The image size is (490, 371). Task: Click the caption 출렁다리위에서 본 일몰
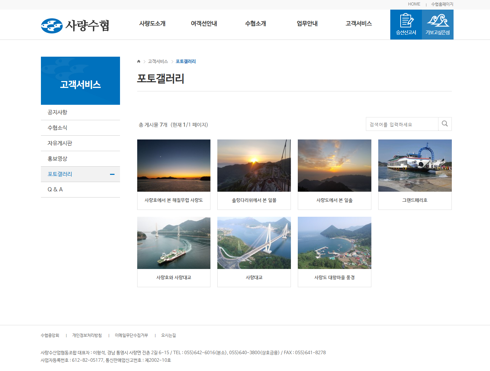pyautogui.click(x=254, y=200)
